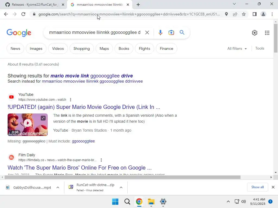
Task: Play the Mario video thumbnail
Action: pyautogui.click(x=28, y=123)
